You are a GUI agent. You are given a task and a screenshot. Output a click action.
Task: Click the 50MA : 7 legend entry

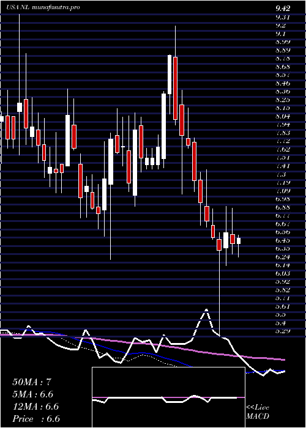coord(32,382)
